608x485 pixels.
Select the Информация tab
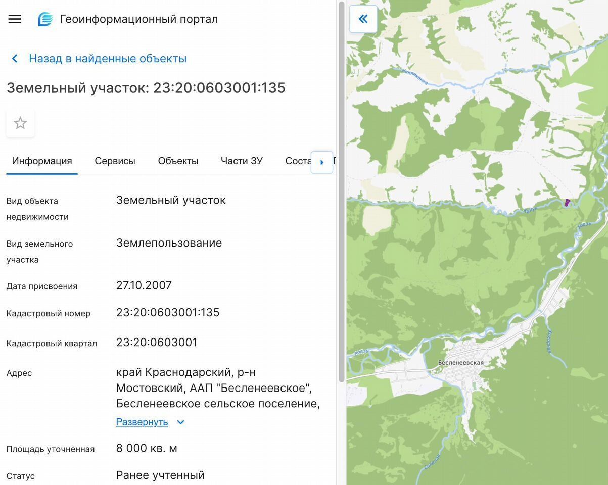[x=42, y=161]
